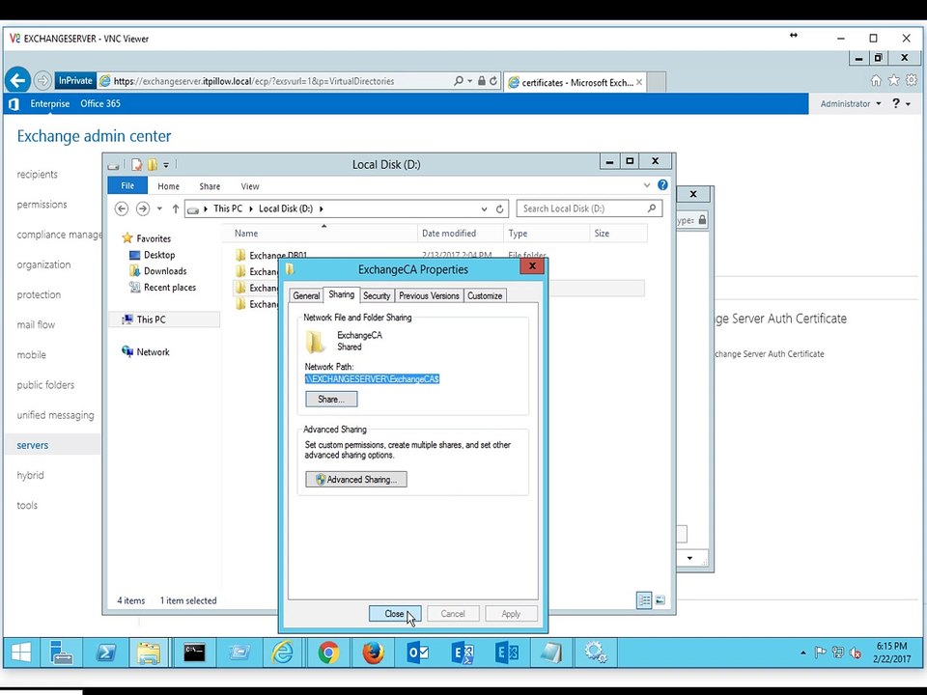Image resolution: width=927 pixels, height=695 pixels.
Task: Open the help question mark in Exchange header
Action: pyautogui.click(x=896, y=103)
